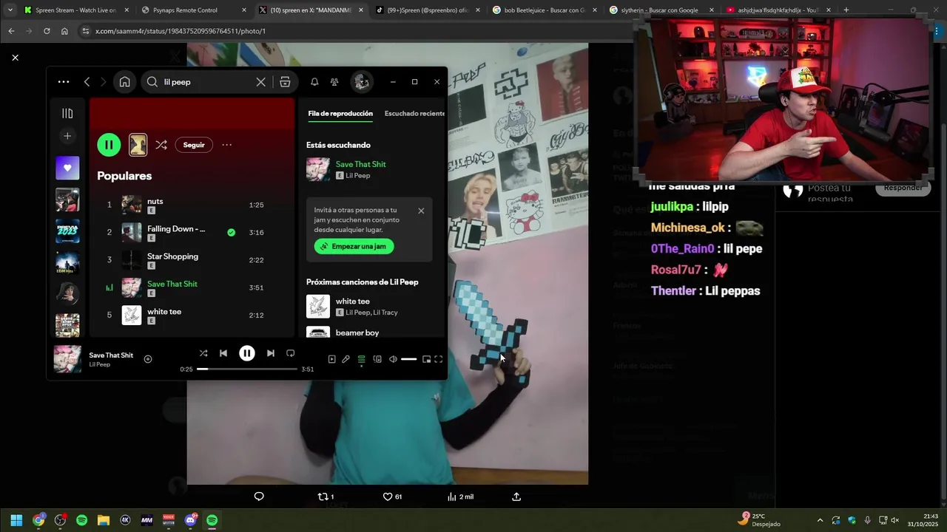Image resolution: width=947 pixels, height=532 pixels.
Task: Reload the current browser page
Action: tap(47, 31)
